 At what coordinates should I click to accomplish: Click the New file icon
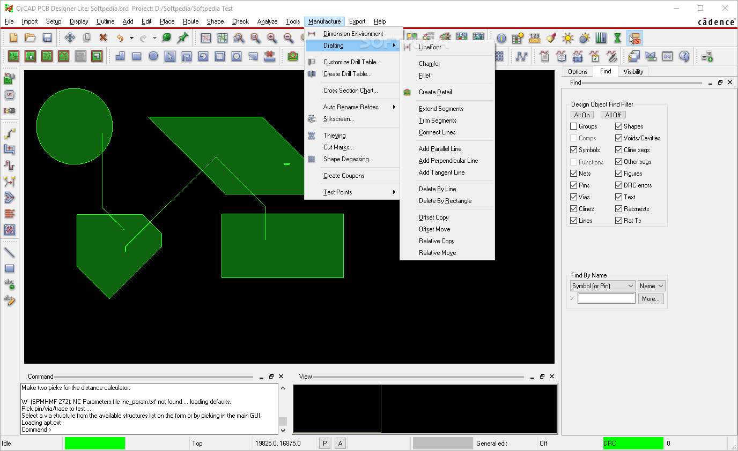[14, 38]
